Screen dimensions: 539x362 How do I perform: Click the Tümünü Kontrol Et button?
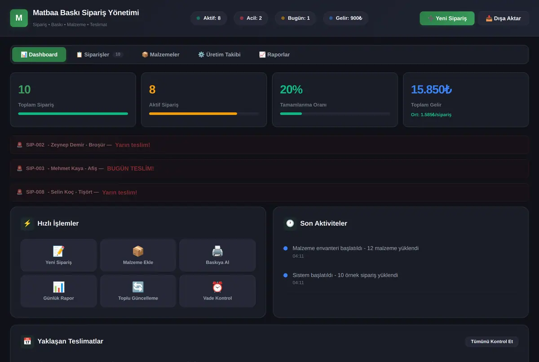coord(492,342)
